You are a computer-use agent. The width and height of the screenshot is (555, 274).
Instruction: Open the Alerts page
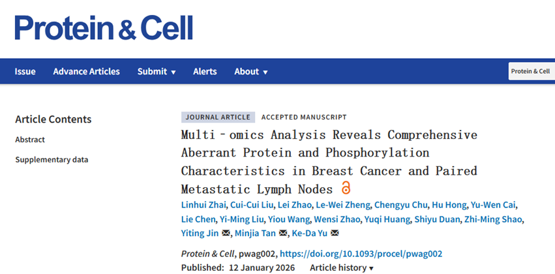[205, 72]
